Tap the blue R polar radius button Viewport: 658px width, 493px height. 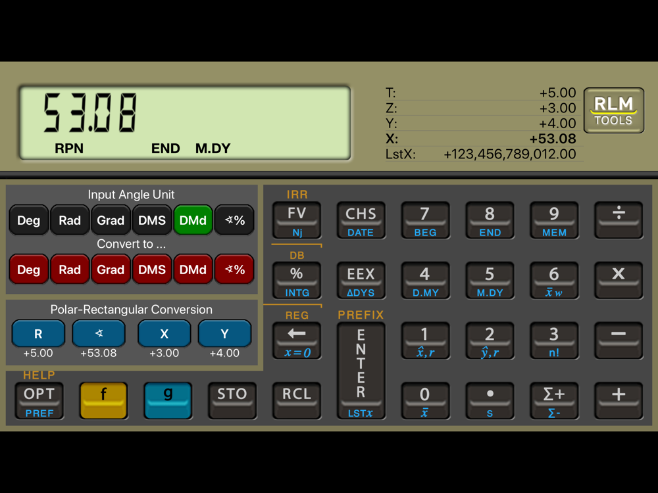[38, 334]
